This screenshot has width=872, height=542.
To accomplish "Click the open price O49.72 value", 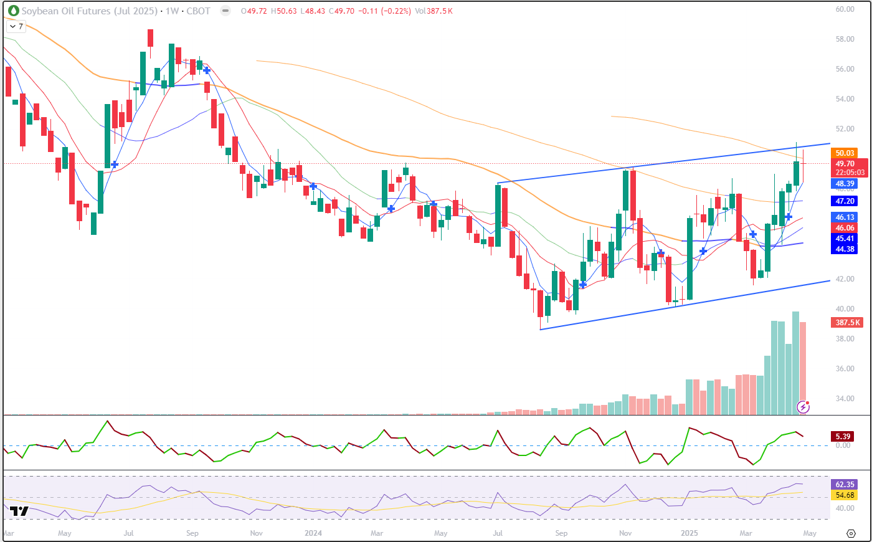I will point(254,11).
